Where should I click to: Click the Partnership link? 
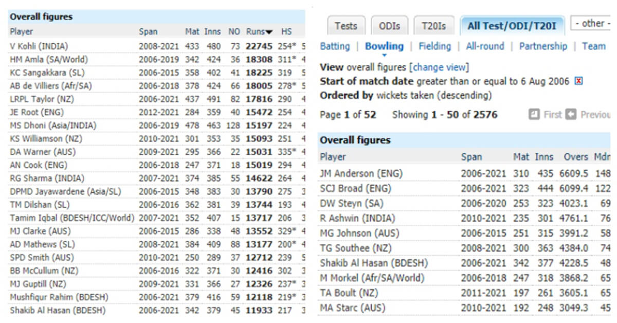pos(543,46)
